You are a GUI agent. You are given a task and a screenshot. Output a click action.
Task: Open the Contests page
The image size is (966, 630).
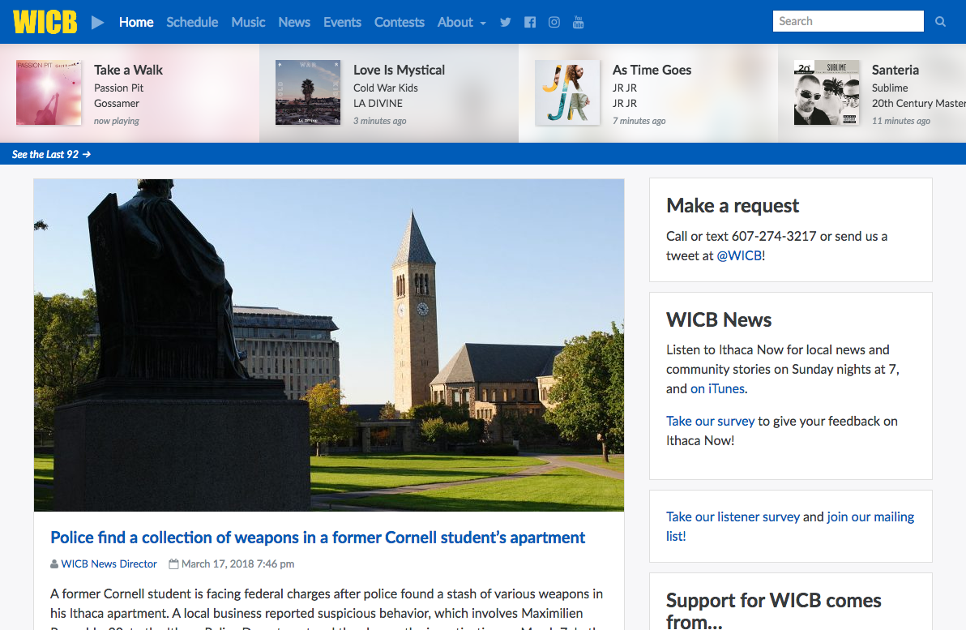400,22
